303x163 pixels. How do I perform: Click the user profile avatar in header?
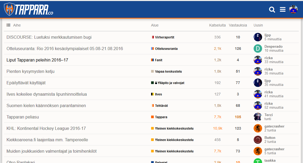[293, 10]
